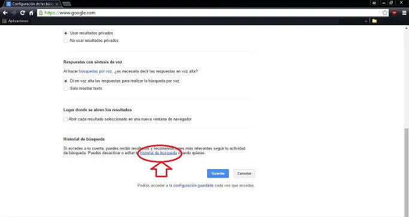Check Abrir cada resultado en nueva ventana

[x=65, y=120]
